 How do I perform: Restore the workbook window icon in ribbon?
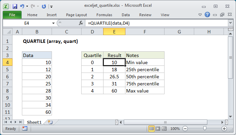pos(222,15)
